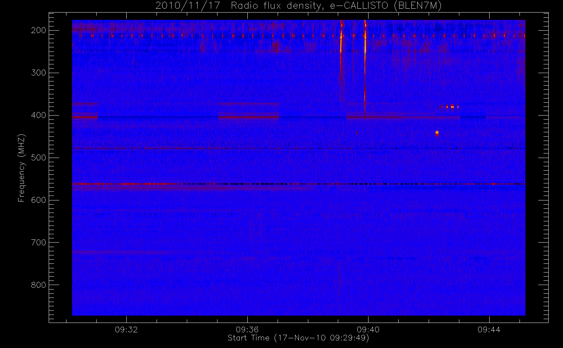
Task: Select the 800 frequency tick label
Action: coord(39,285)
